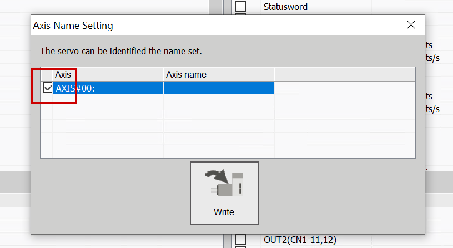Click the Axis column header
This screenshot has width=453, height=248.
[x=107, y=74]
